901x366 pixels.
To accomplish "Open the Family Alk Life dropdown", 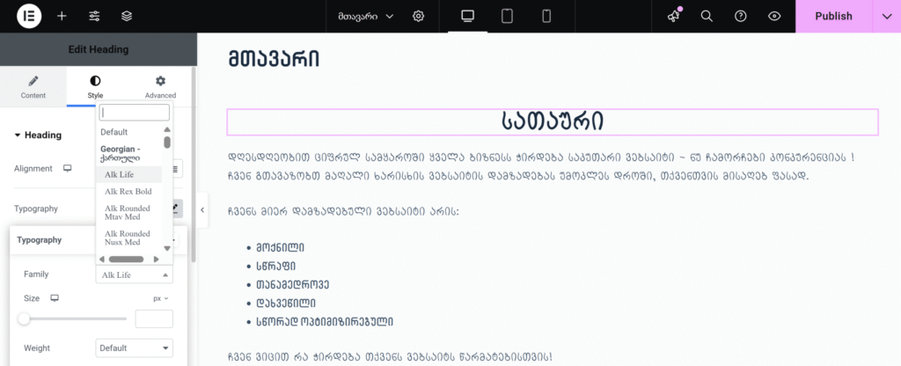I will click(x=135, y=274).
